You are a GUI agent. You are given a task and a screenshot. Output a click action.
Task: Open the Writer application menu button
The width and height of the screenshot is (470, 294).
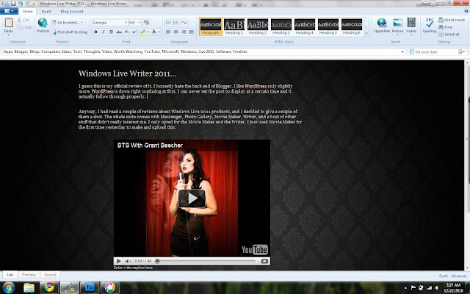click(9, 11)
